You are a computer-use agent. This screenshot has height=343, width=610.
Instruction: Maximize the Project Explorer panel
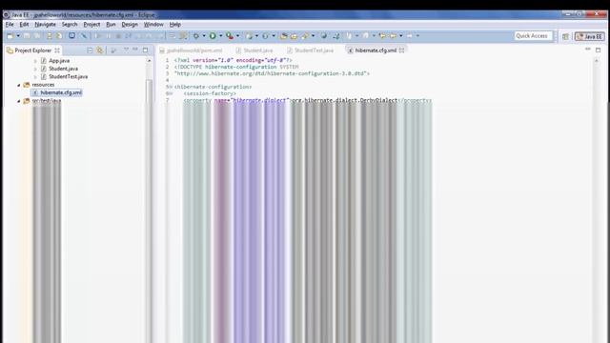(146, 50)
